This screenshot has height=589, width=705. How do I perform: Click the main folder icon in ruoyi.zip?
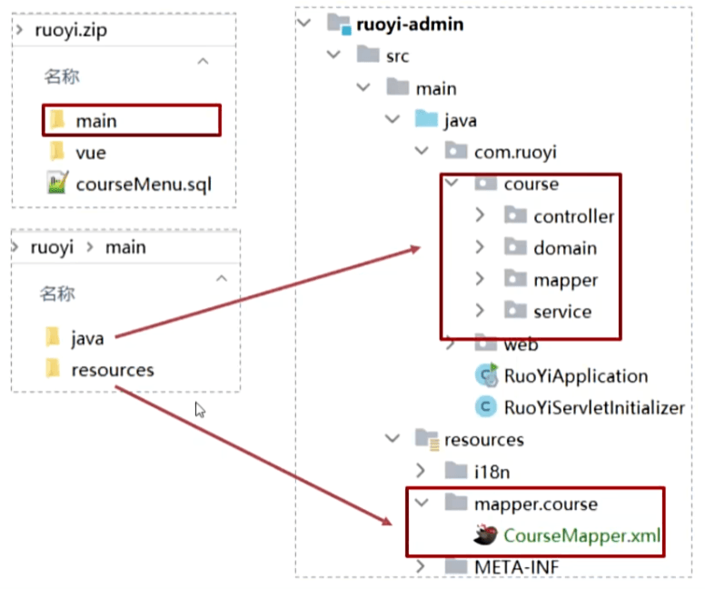pos(57,120)
